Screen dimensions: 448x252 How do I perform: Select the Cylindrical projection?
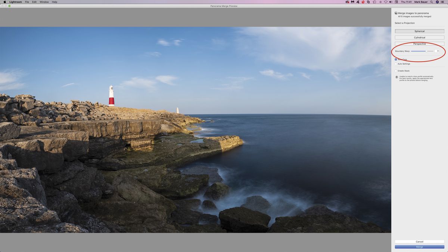(419, 37)
